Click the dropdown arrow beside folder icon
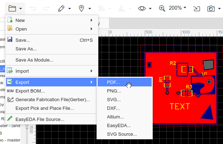This screenshot has width=223, height=144. pos(21,9)
